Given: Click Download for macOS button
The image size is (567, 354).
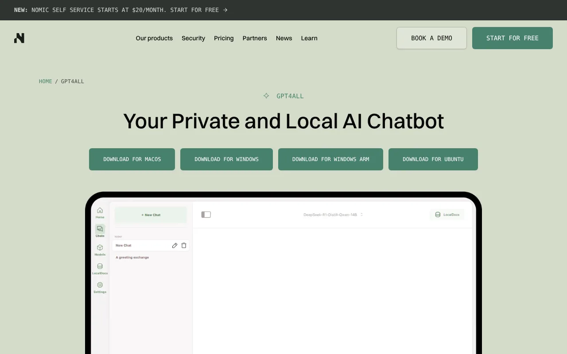Looking at the screenshot, I should pyautogui.click(x=132, y=159).
